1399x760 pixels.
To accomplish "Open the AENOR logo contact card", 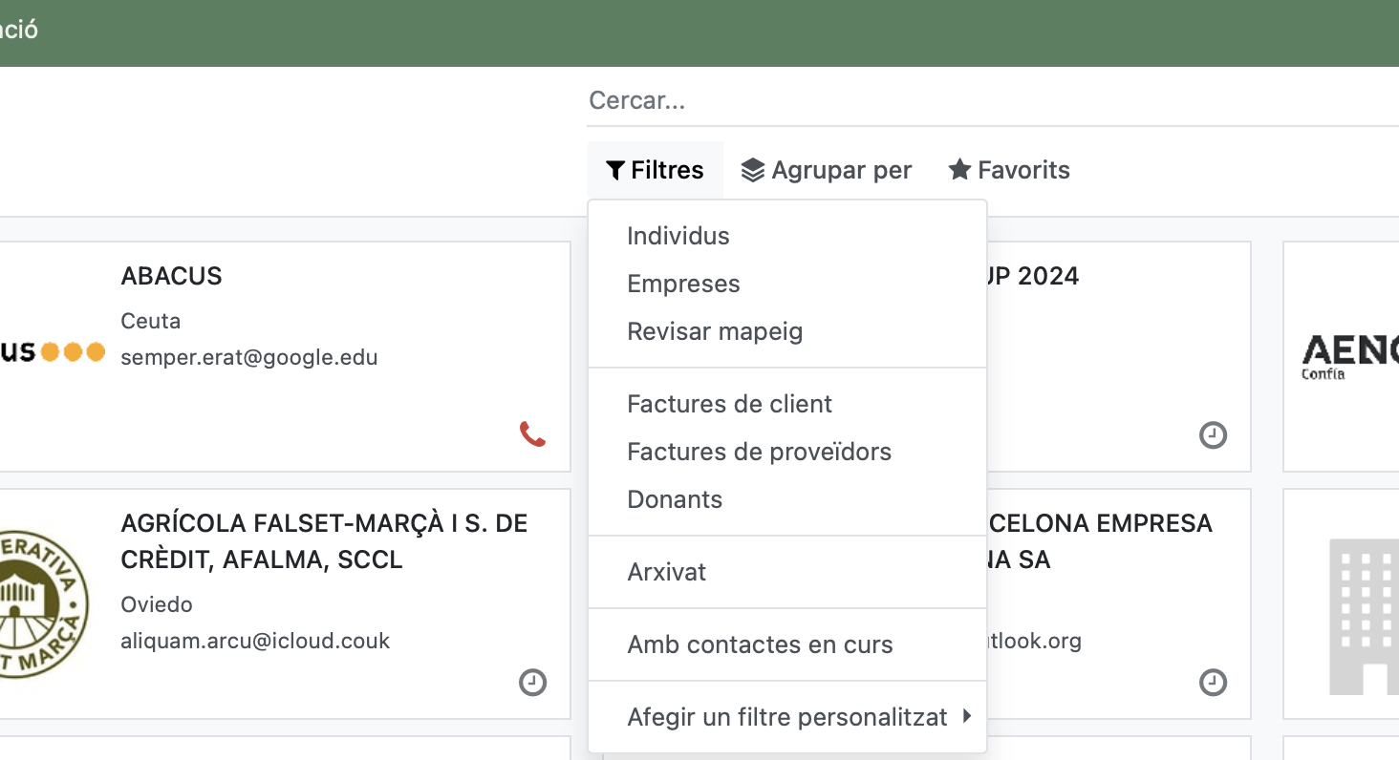I will [1349, 356].
